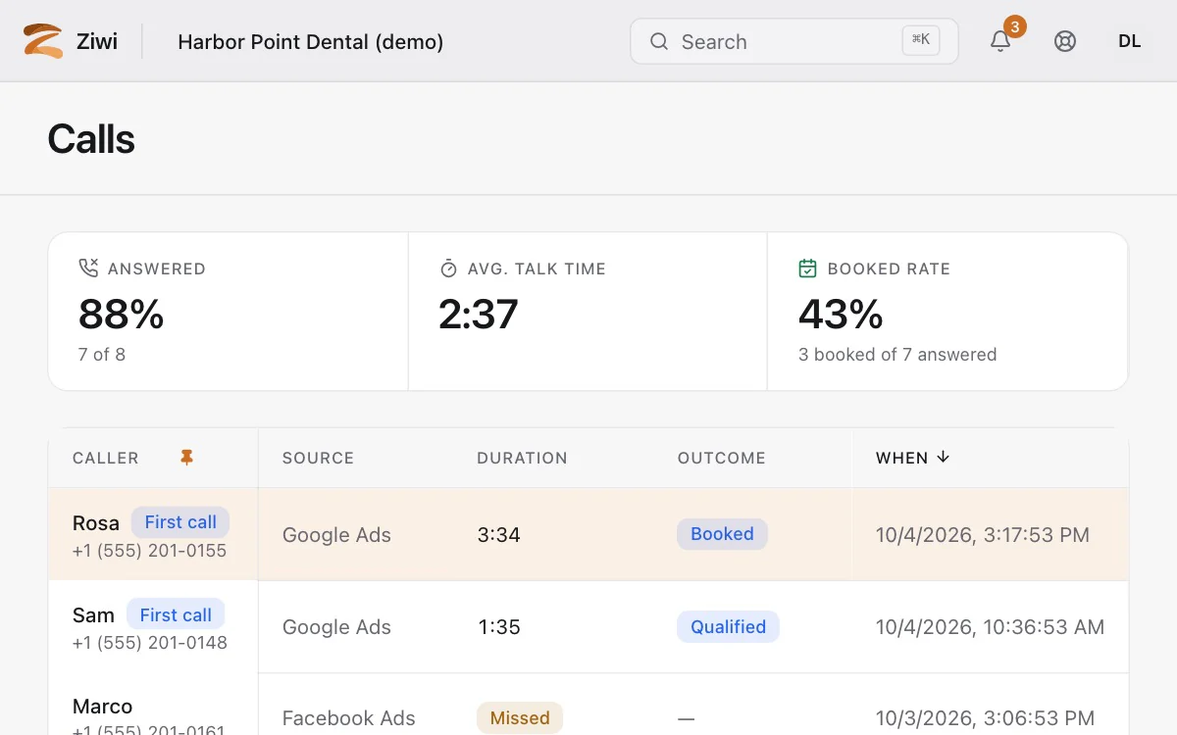Click the Avg. Talk Time stopwatch icon
The height and width of the screenshot is (735, 1177).
coord(448,268)
